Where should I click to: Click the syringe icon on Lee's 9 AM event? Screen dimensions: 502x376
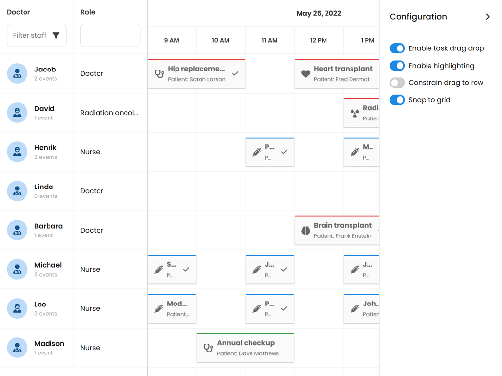point(159,309)
